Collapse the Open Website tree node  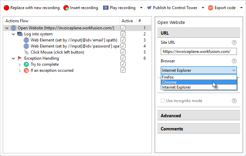click(x=7, y=28)
